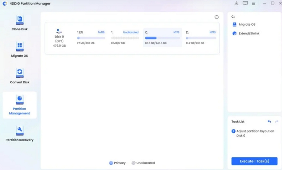Viewport: 282px width, 170px height.
Task: Click the "Task List" heading
Action: (238, 122)
